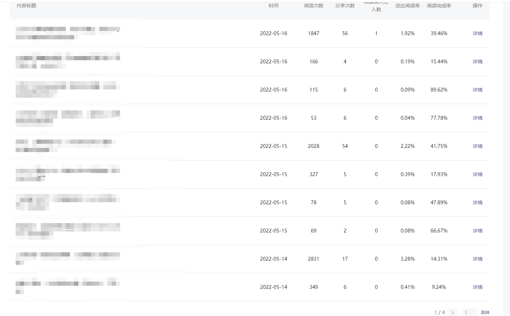Open 详情 for the row with 53 reads
The image size is (510, 316).
(477, 118)
